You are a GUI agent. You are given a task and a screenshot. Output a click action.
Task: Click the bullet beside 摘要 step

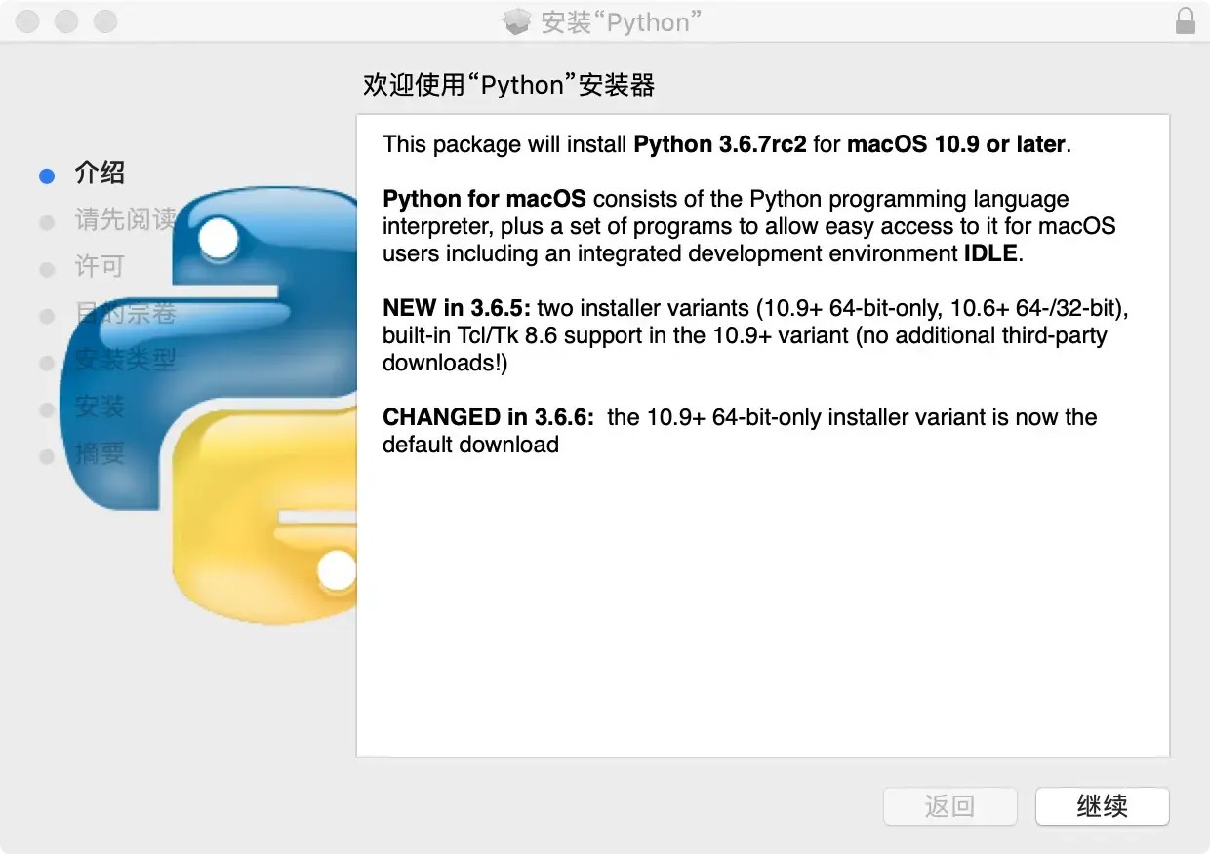coord(46,456)
